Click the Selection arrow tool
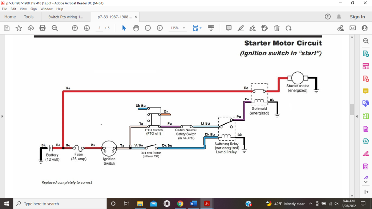Screen dimensions: 372x209 coord(124,28)
